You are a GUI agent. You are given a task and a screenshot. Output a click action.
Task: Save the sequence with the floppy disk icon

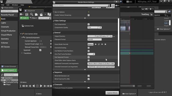[x=27, y=14]
